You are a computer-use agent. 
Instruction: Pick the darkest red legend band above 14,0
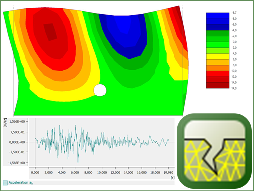point(218,85)
